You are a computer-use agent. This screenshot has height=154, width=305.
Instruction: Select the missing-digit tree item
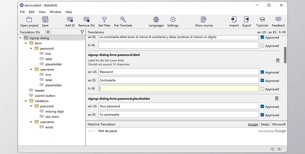point(54,111)
